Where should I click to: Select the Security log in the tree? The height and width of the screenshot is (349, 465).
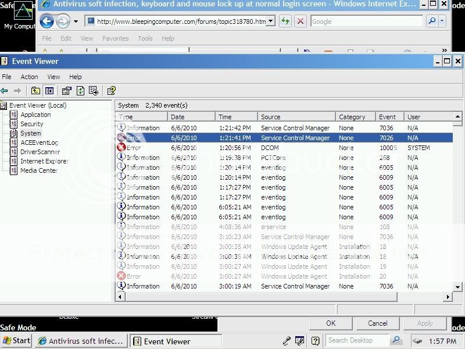(32, 124)
